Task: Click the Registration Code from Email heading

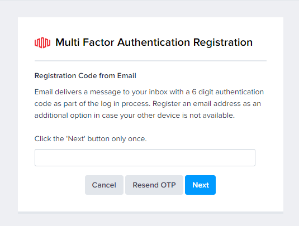Action: tap(86, 76)
